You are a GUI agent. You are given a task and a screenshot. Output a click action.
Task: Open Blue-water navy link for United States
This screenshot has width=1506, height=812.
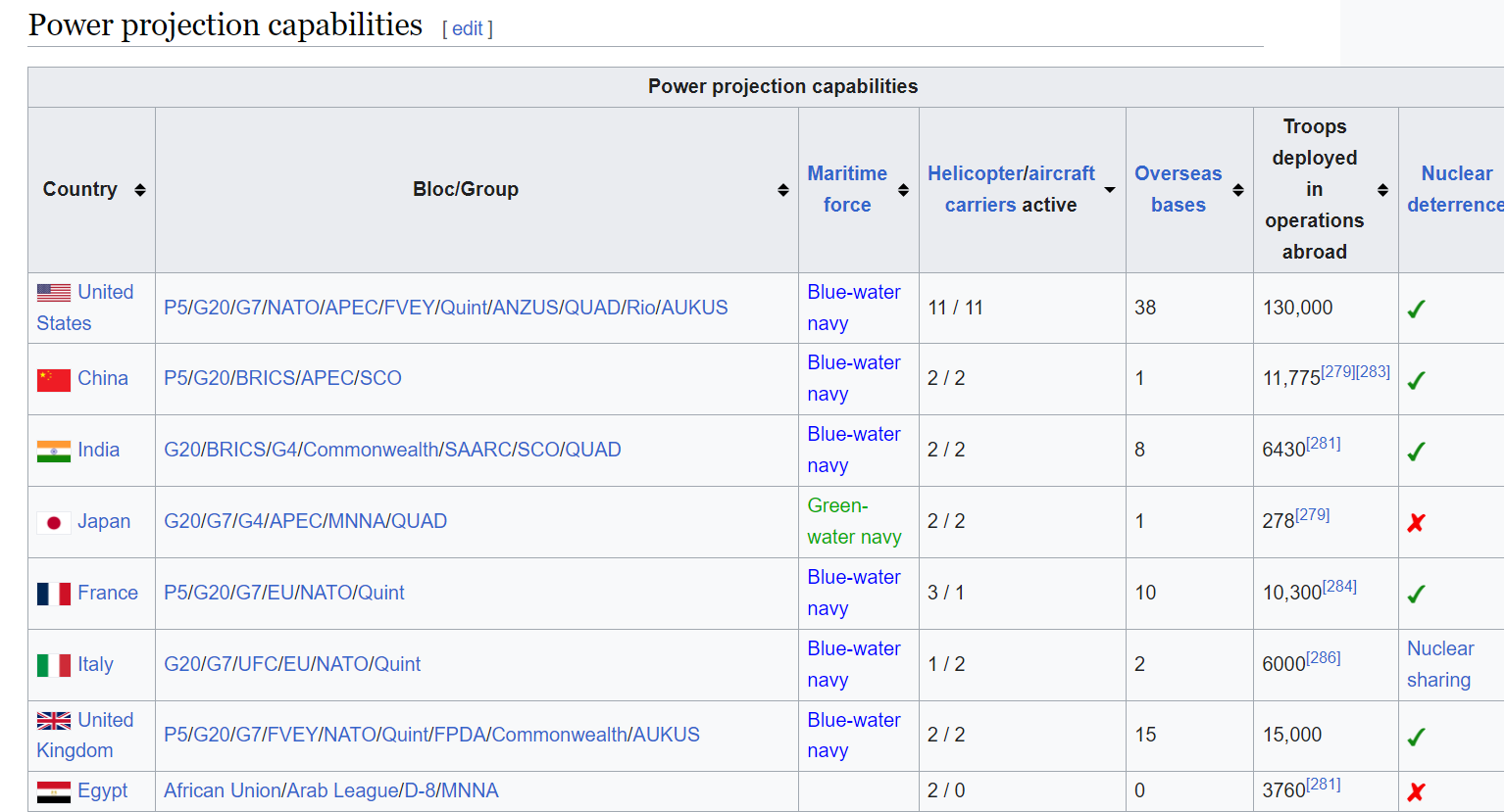(x=854, y=308)
